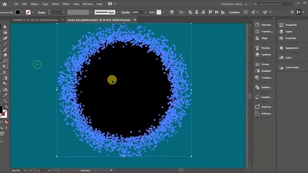The height and width of the screenshot is (173, 308).
Task: Select the Direct Selection arrow tool
Action: pos(5,27)
